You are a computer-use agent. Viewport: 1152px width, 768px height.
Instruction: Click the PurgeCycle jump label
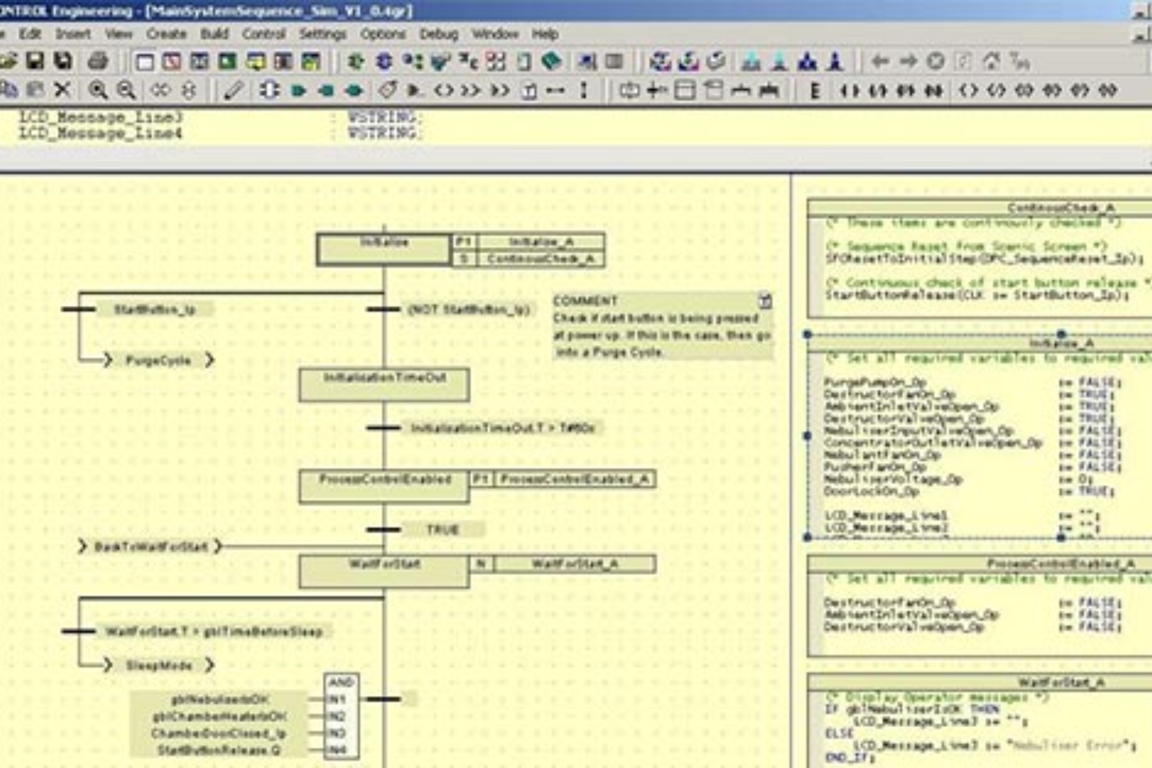[159, 360]
